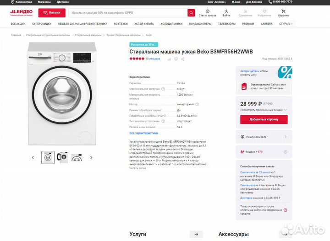Open Избранное heart icon in header

click(x=264, y=11)
